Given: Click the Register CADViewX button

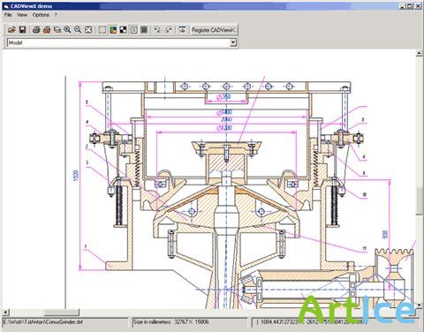Looking at the screenshot, I should (x=214, y=30).
